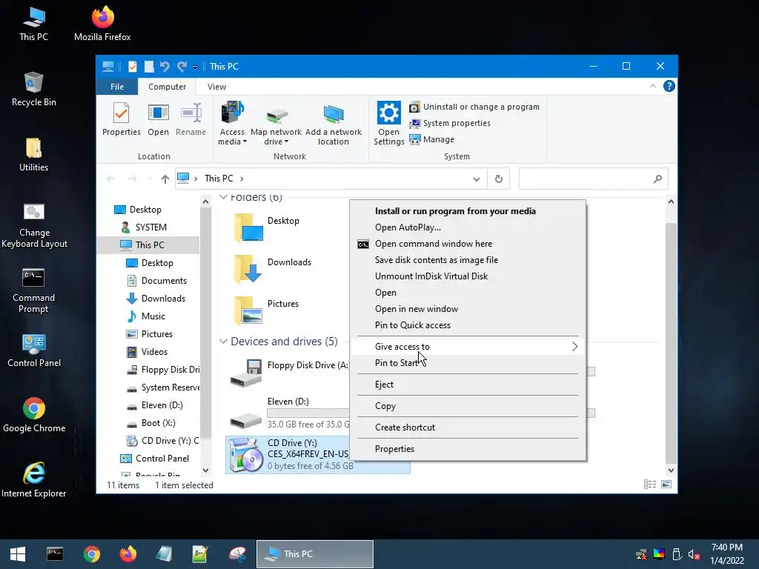The image size is (759, 569).
Task: Click Install or run program from your media
Action: 455,211
